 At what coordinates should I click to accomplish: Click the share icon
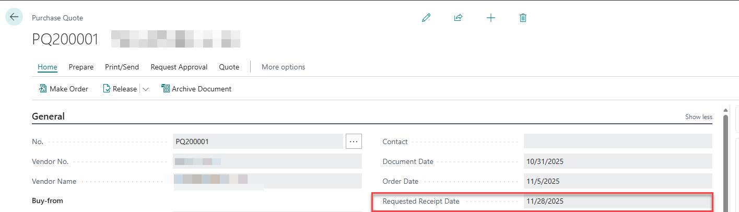point(458,18)
